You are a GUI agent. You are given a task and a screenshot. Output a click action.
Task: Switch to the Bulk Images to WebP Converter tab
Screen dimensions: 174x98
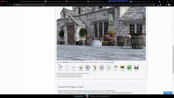pos(97,2)
